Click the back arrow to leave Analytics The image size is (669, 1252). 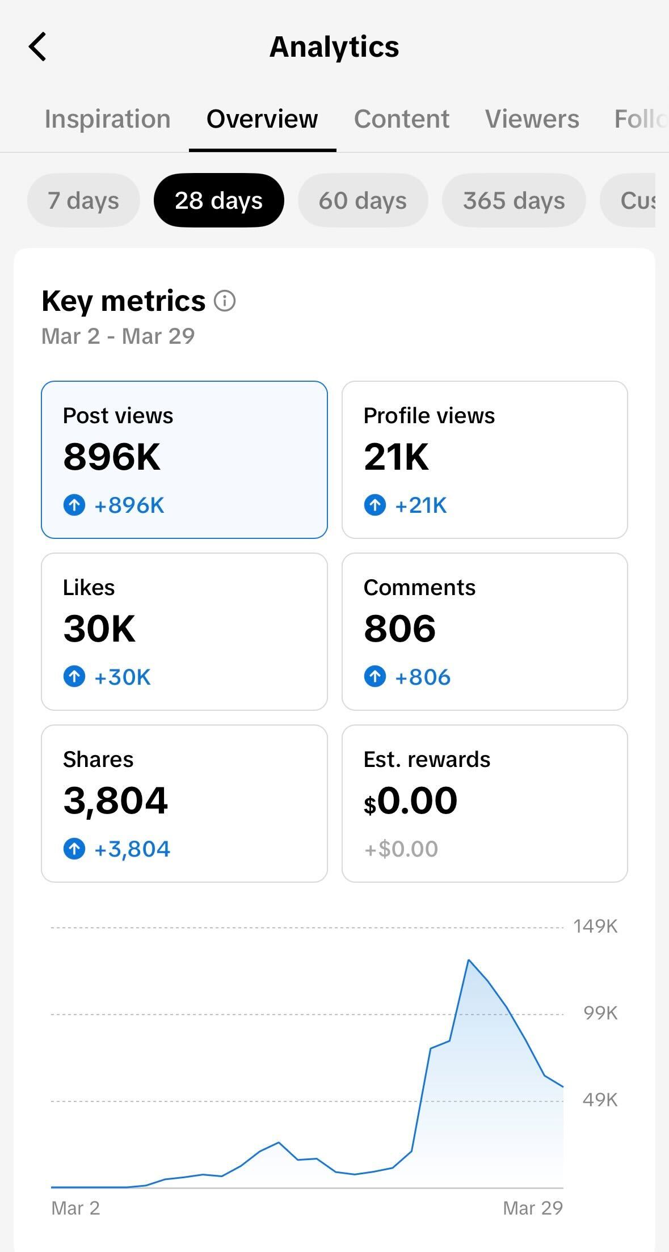[x=37, y=46]
